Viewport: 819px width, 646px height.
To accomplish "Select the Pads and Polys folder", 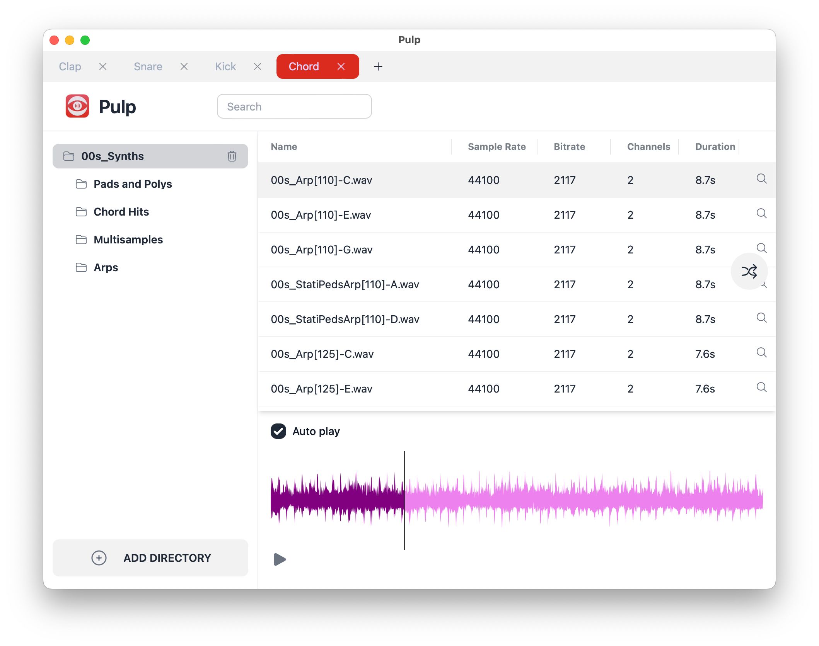I will pyautogui.click(x=133, y=184).
